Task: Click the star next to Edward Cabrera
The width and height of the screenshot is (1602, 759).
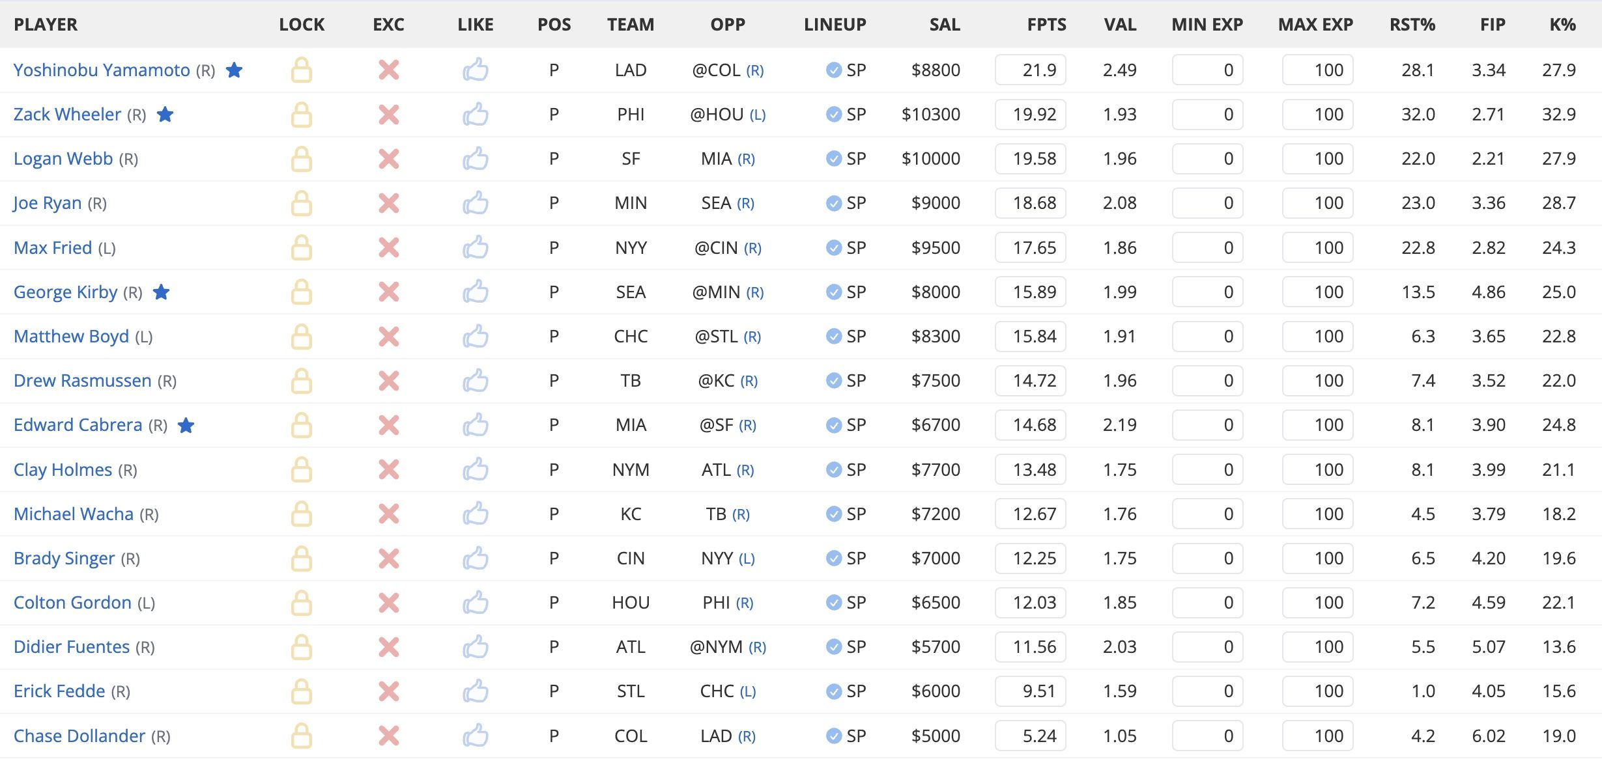Action: point(186,425)
